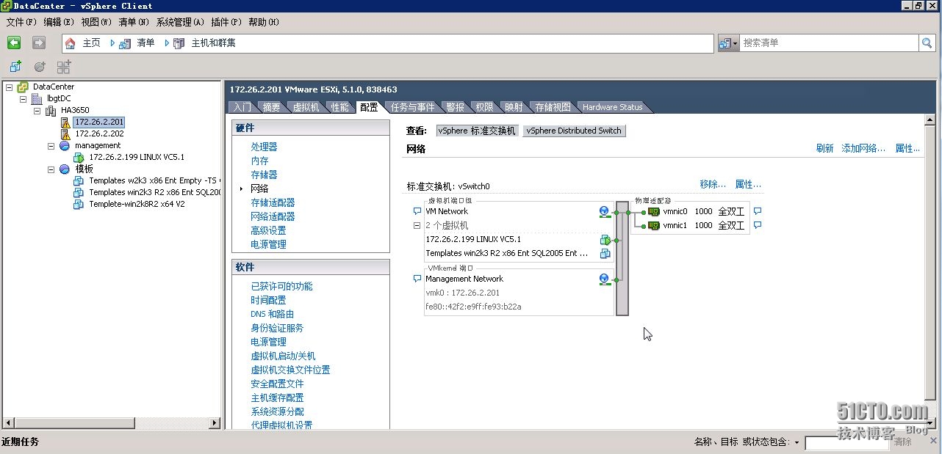The width and height of the screenshot is (942, 454).
Task: Open the info bubble for Management Network
Action: (417, 279)
